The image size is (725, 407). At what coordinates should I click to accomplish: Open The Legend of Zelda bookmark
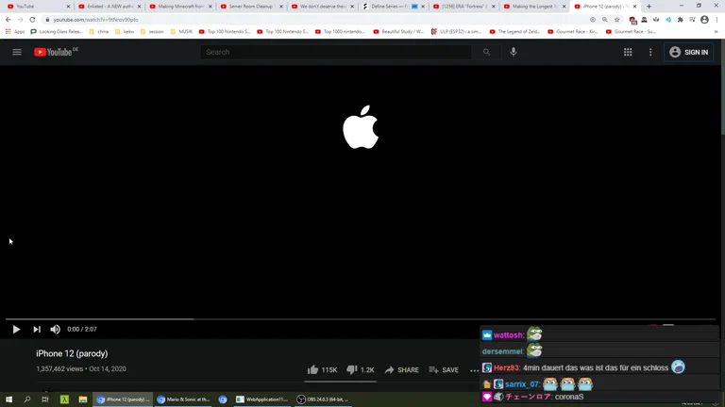click(514, 32)
